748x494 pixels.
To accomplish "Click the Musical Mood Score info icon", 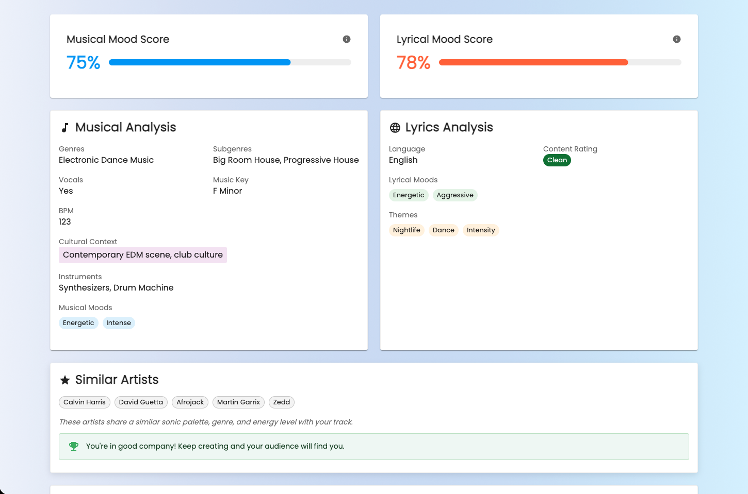I will coord(347,39).
